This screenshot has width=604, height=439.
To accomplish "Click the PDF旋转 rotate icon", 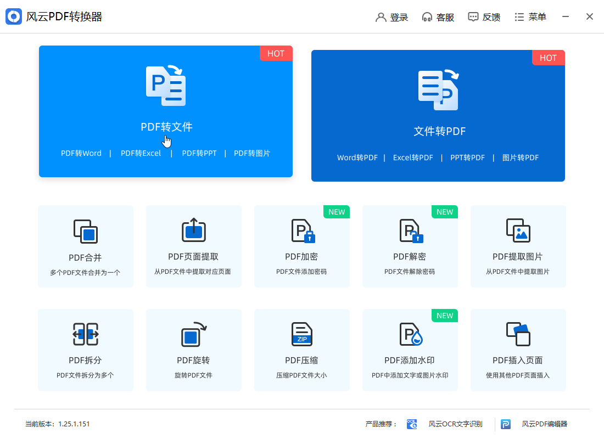I will [194, 334].
